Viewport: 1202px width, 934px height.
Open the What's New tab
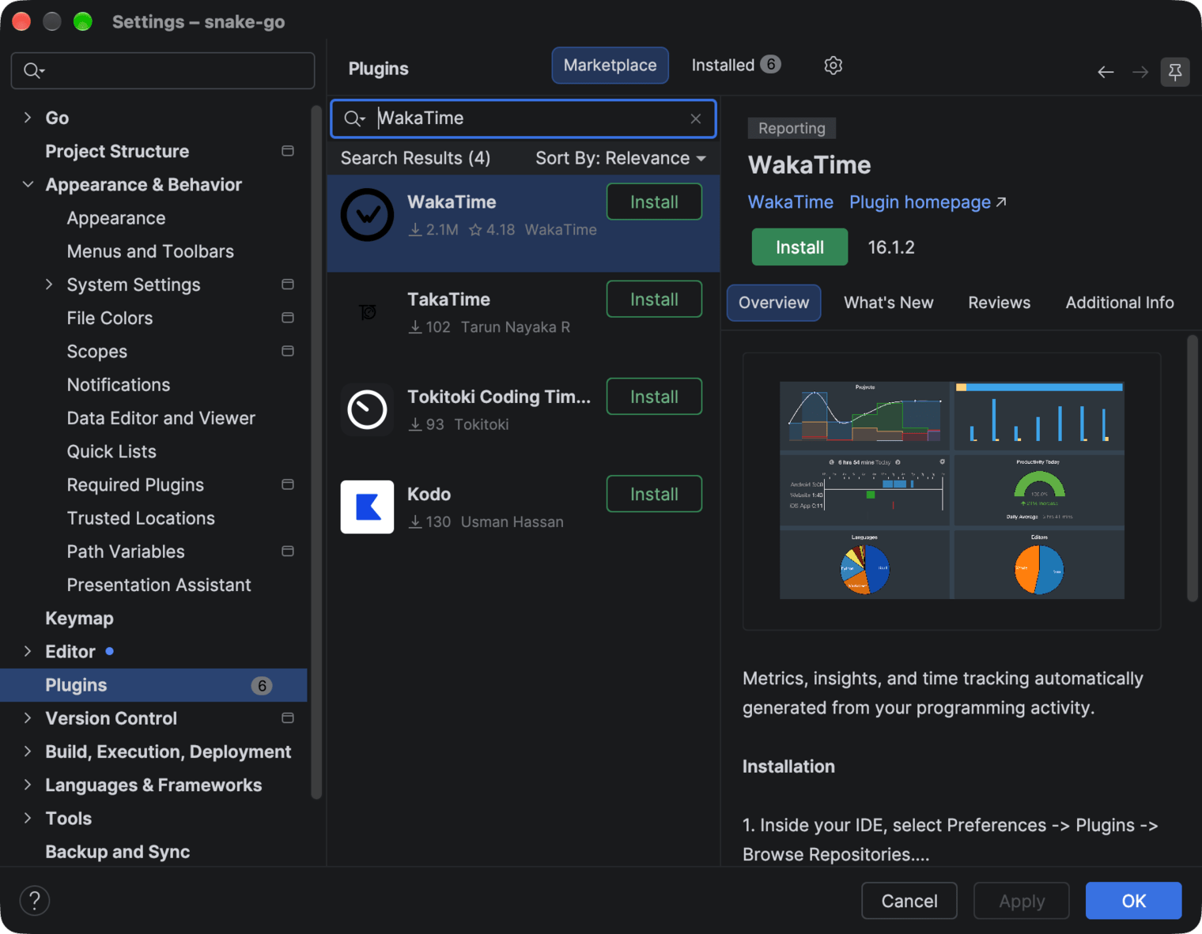tap(888, 303)
